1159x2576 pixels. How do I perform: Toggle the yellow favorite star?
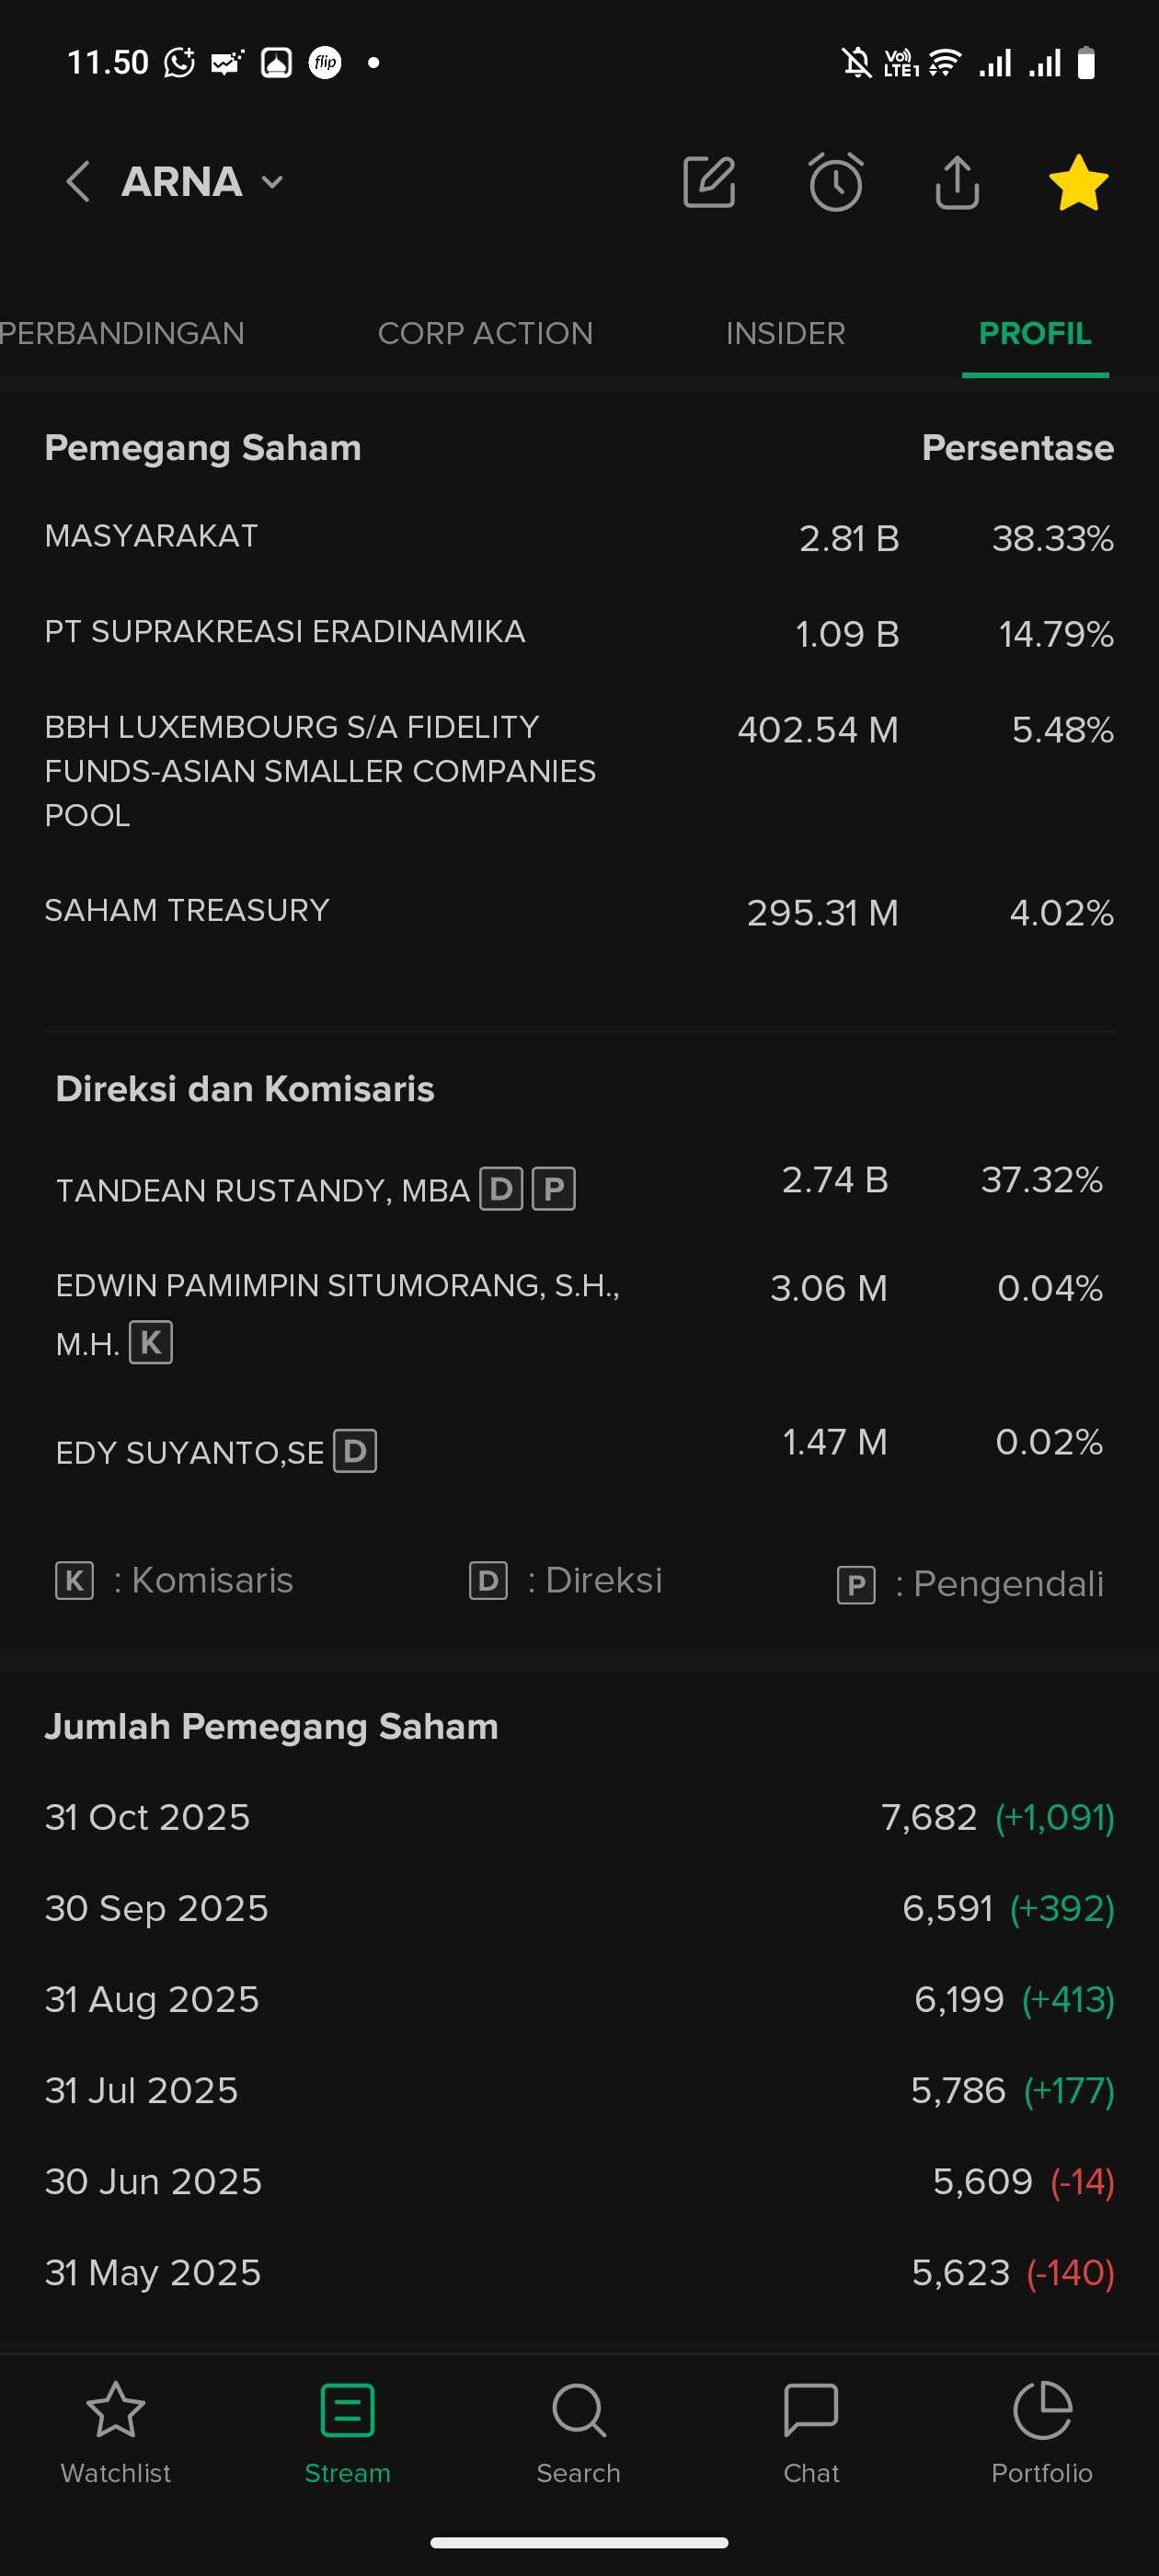point(1078,182)
